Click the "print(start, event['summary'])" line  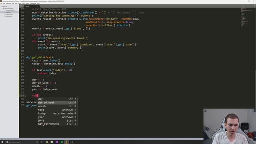click(x=60, y=48)
